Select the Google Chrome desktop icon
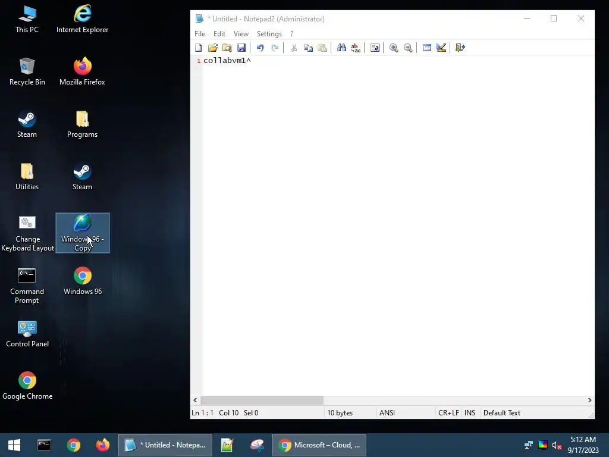This screenshot has height=457, width=609. pyautogui.click(x=27, y=386)
